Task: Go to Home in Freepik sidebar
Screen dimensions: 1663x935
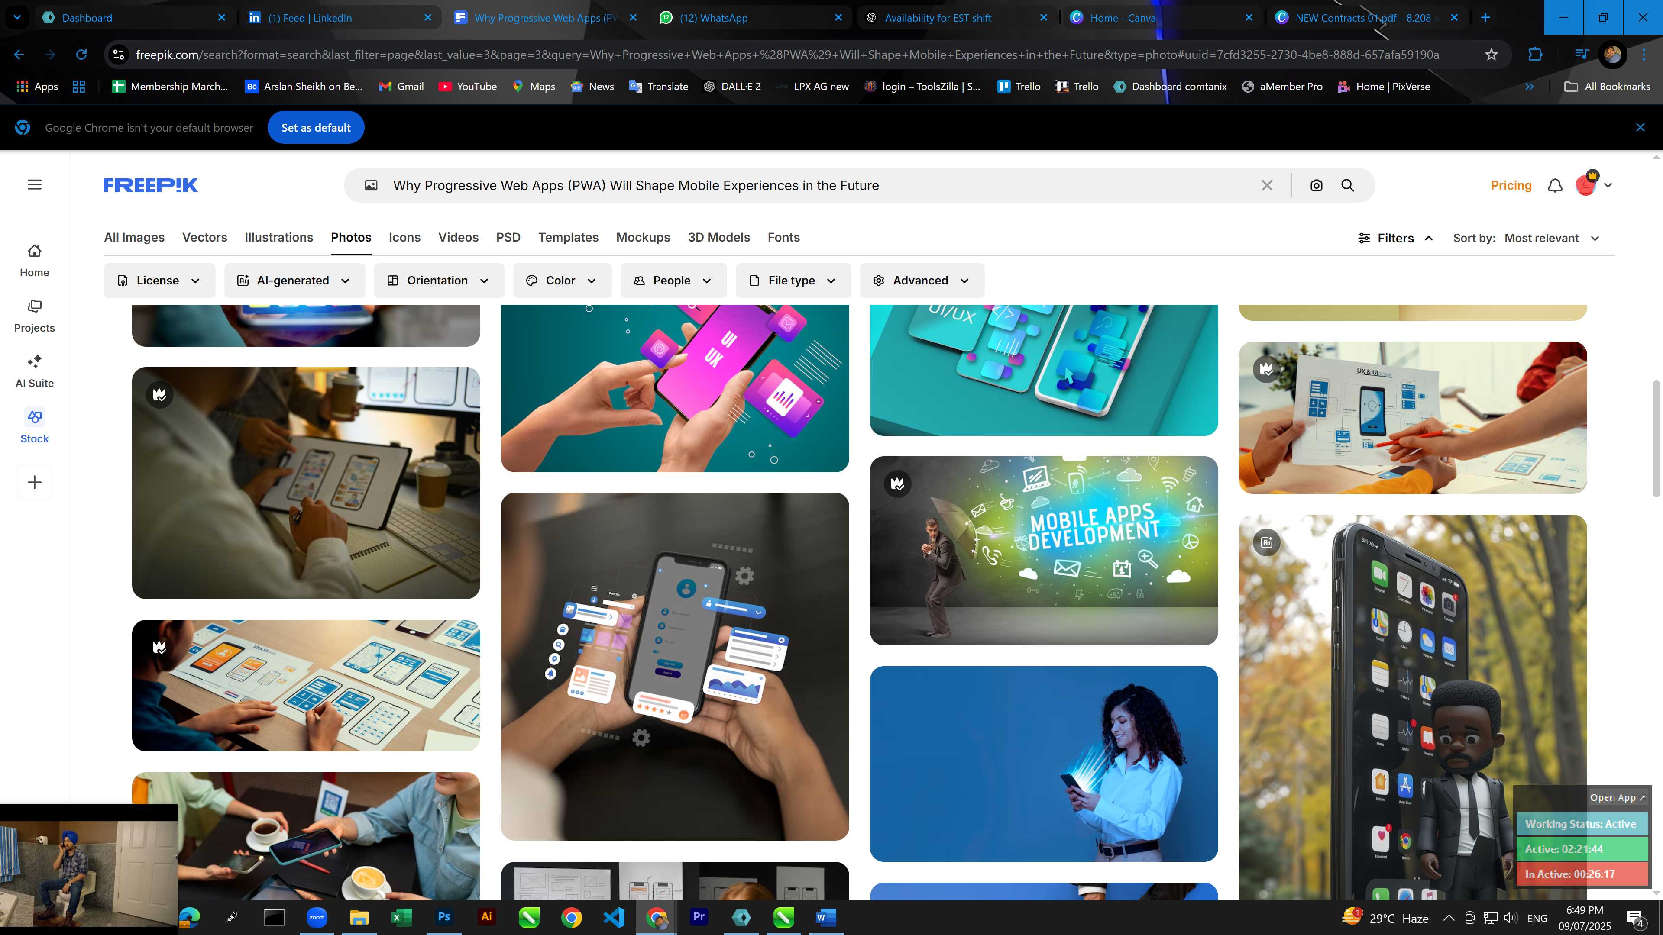Action: point(34,261)
